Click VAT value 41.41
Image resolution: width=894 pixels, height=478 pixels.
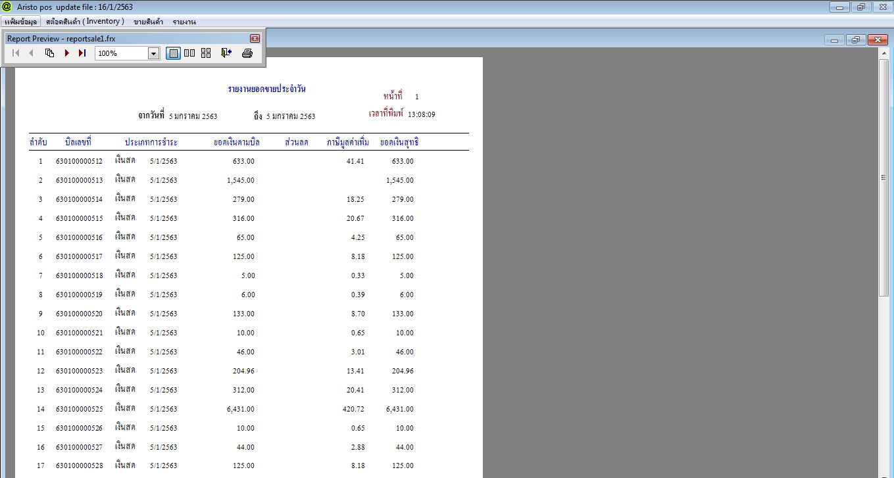(355, 161)
